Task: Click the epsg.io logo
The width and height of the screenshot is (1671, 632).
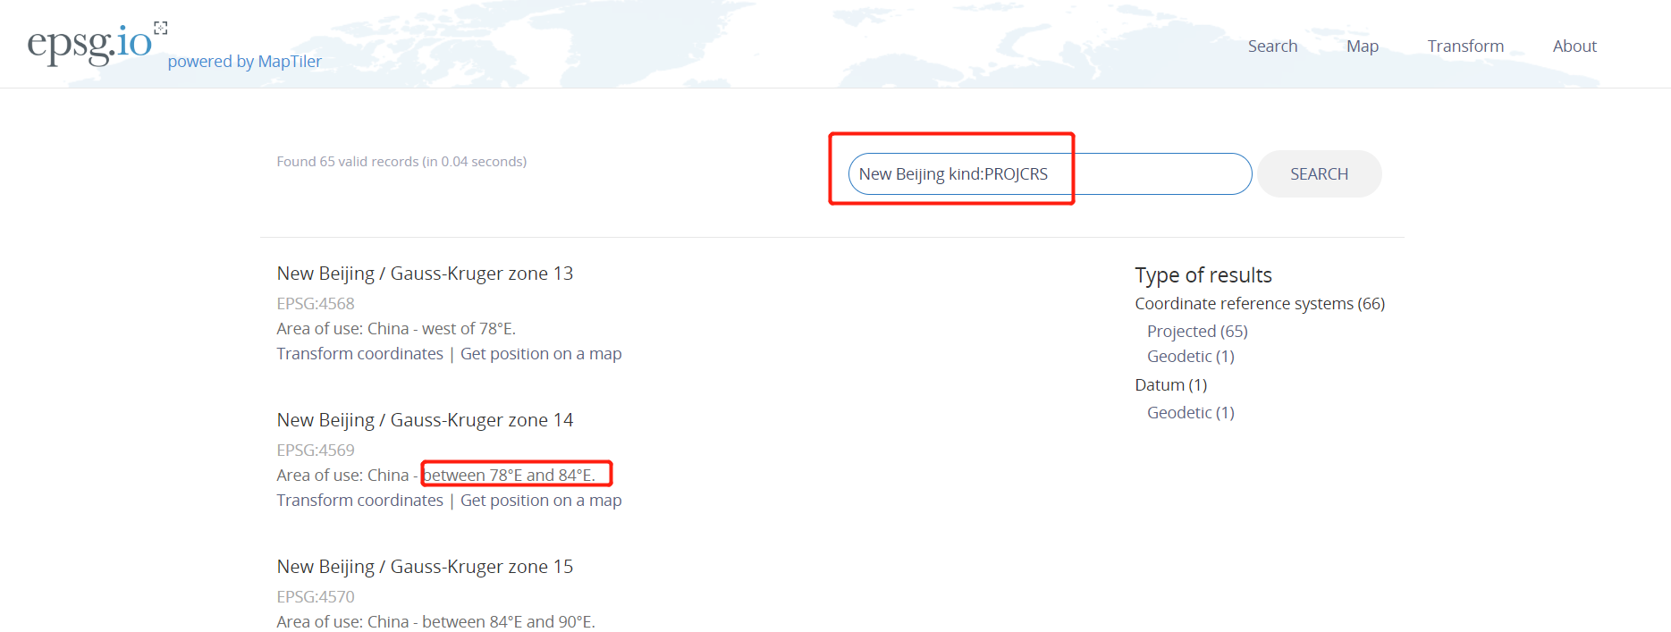Action: pyautogui.click(x=89, y=44)
